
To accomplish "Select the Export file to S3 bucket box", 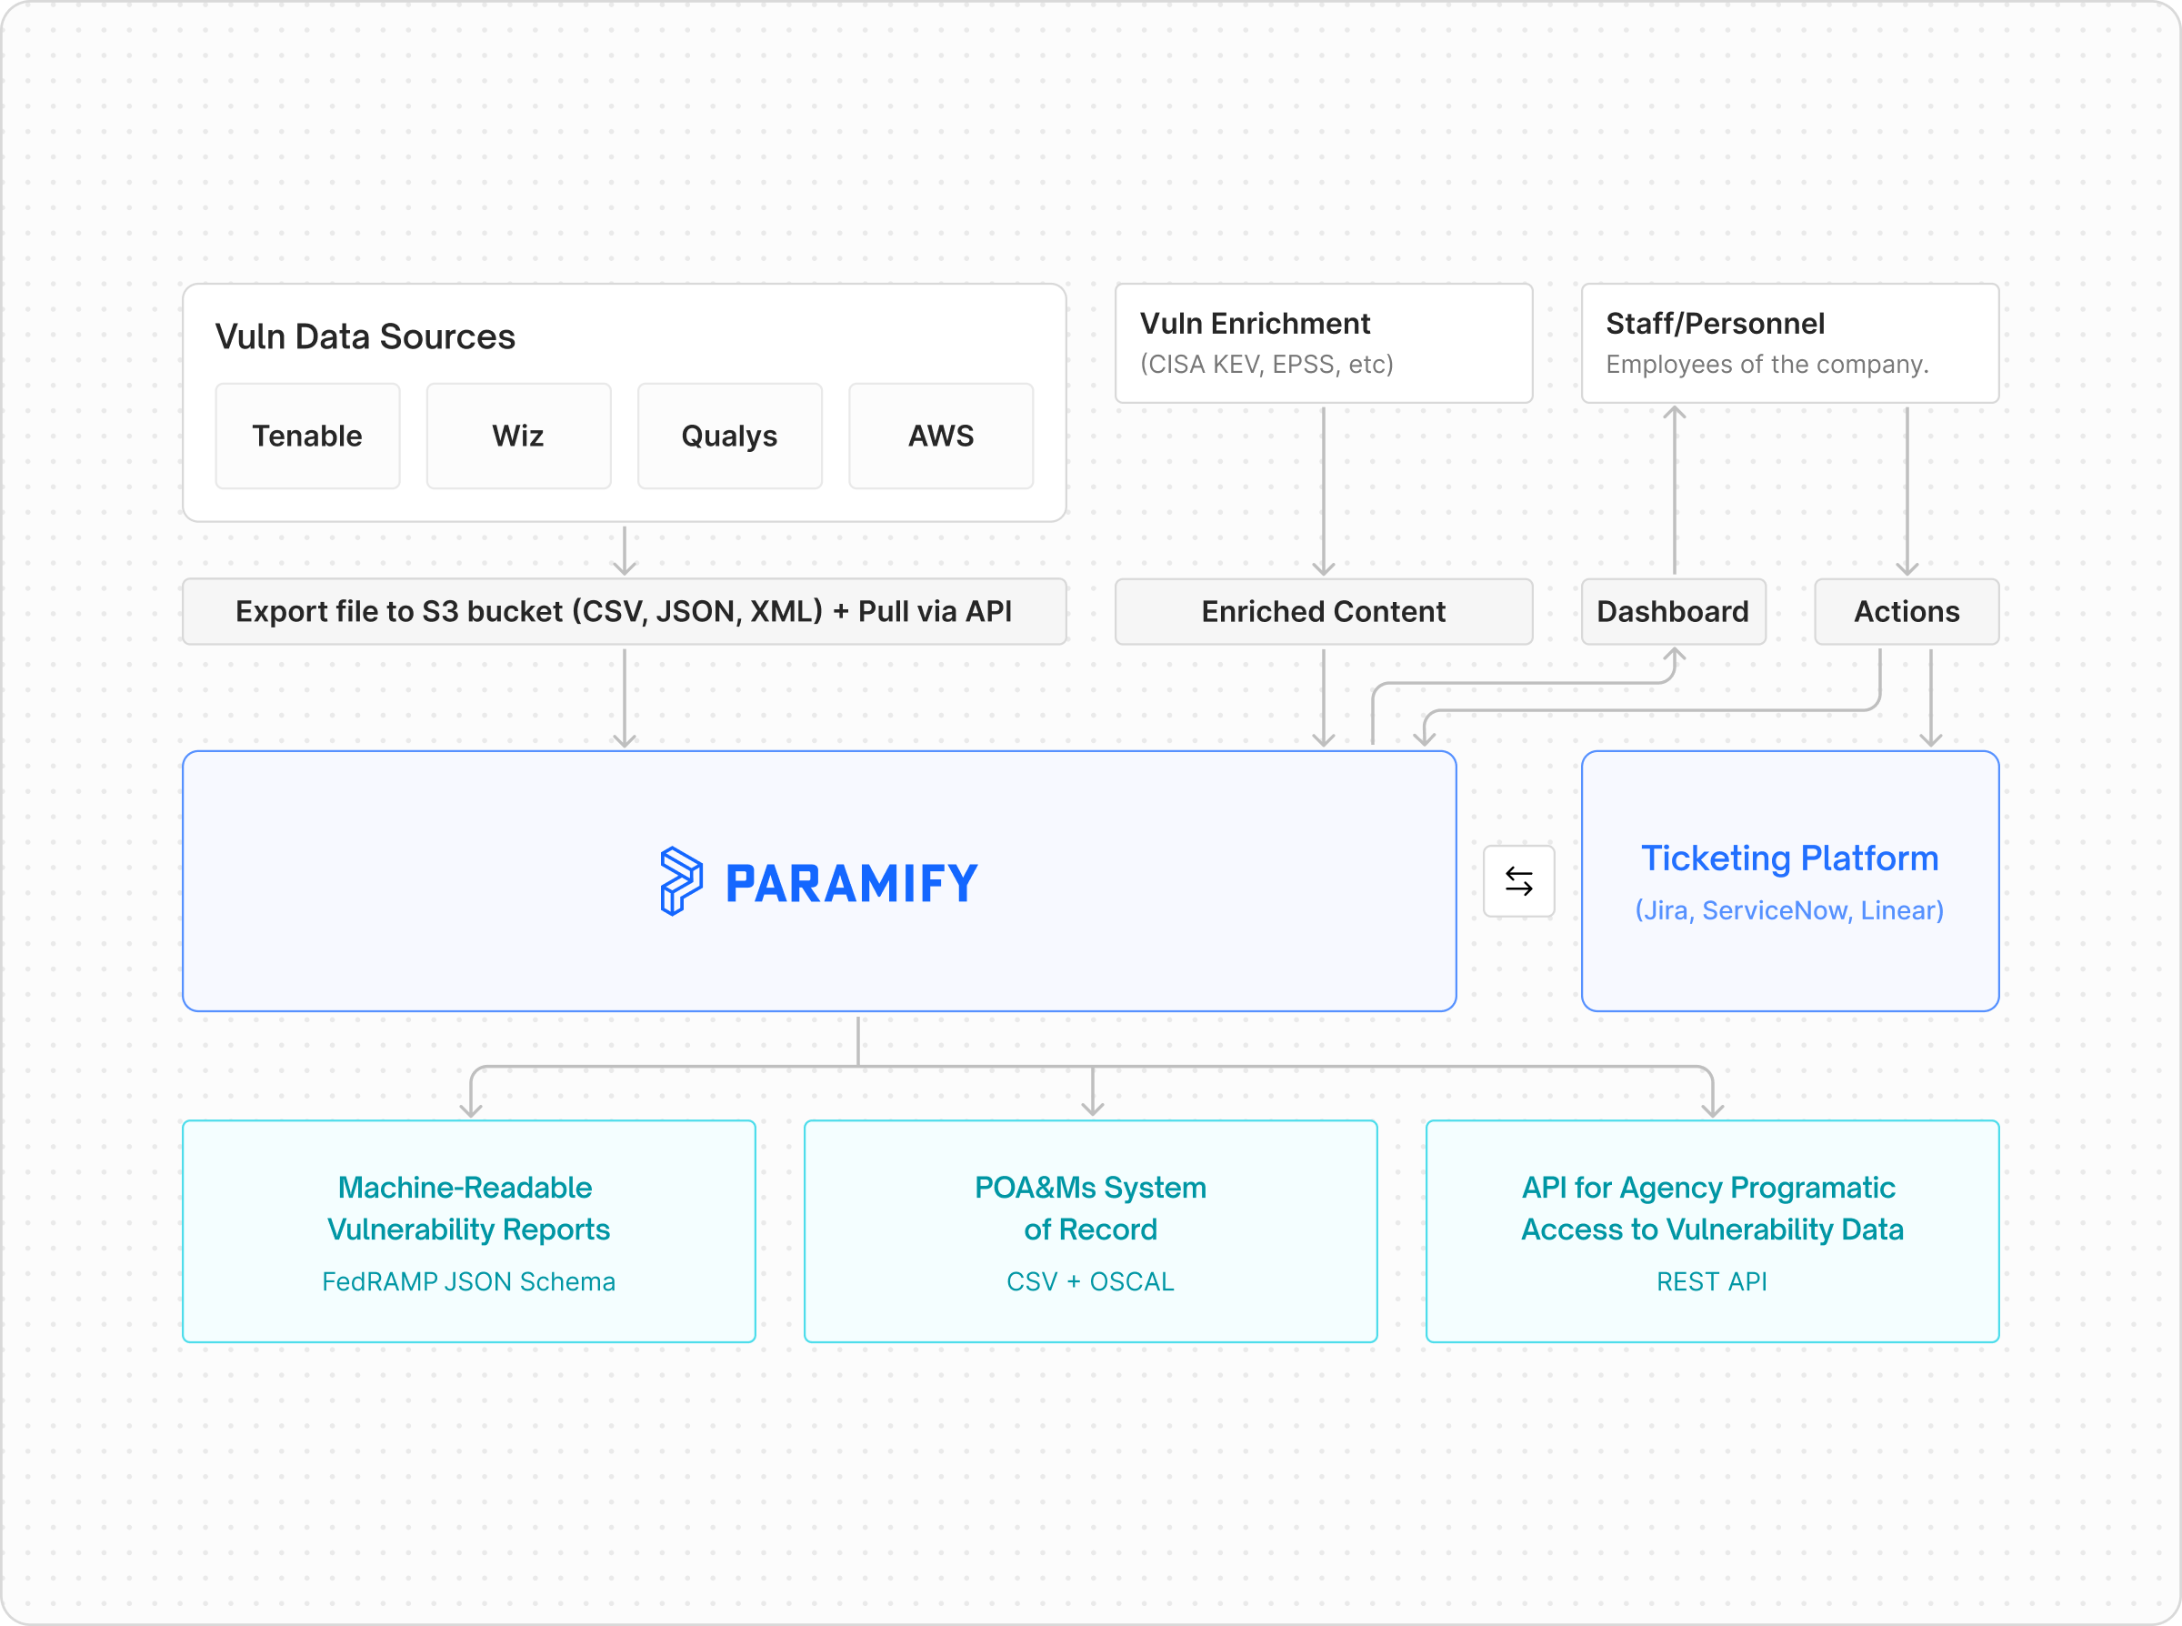I will pos(625,611).
